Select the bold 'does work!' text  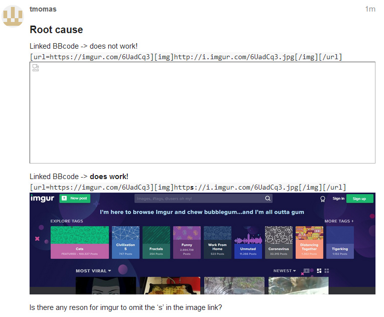[x=109, y=177]
